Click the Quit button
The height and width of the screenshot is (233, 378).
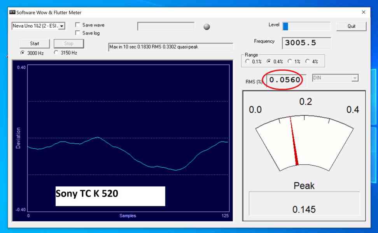351,26
